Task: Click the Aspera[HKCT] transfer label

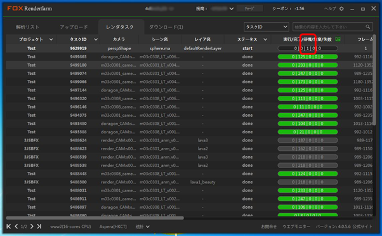Action: tap(113, 226)
